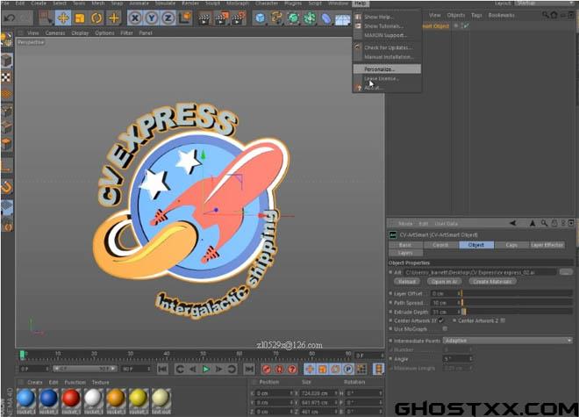Select the Texture mode checkerboard icon
This screenshot has height=417, width=579.
point(7,77)
